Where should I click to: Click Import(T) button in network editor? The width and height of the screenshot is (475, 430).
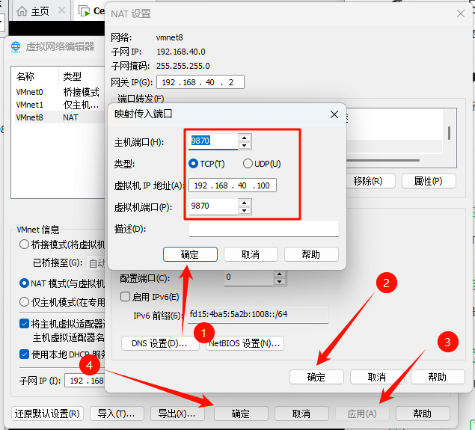pos(117,414)
